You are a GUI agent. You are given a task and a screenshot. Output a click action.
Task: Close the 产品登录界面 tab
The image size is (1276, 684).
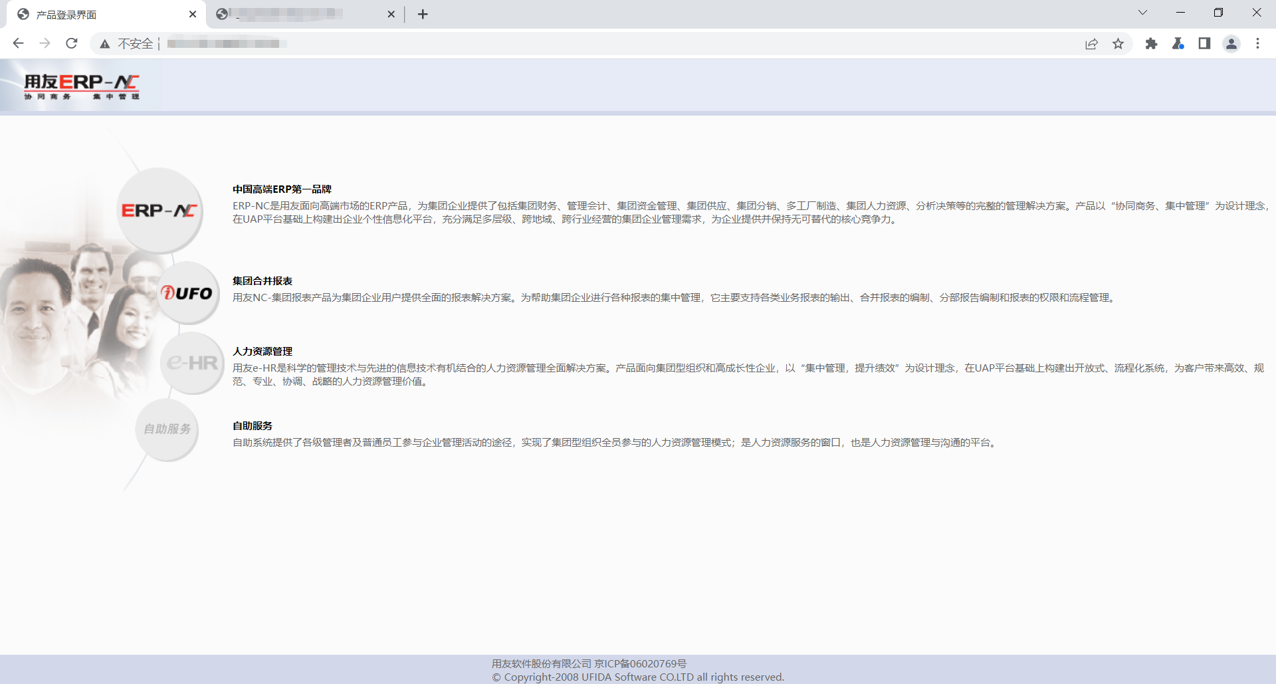[193, 14]
